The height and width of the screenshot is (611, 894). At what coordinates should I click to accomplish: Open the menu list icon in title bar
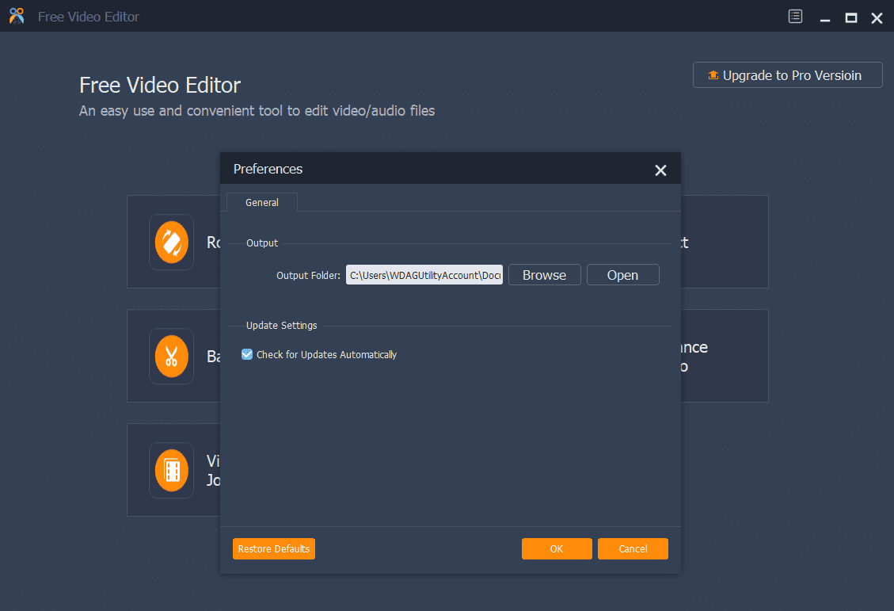coord(796,17)
